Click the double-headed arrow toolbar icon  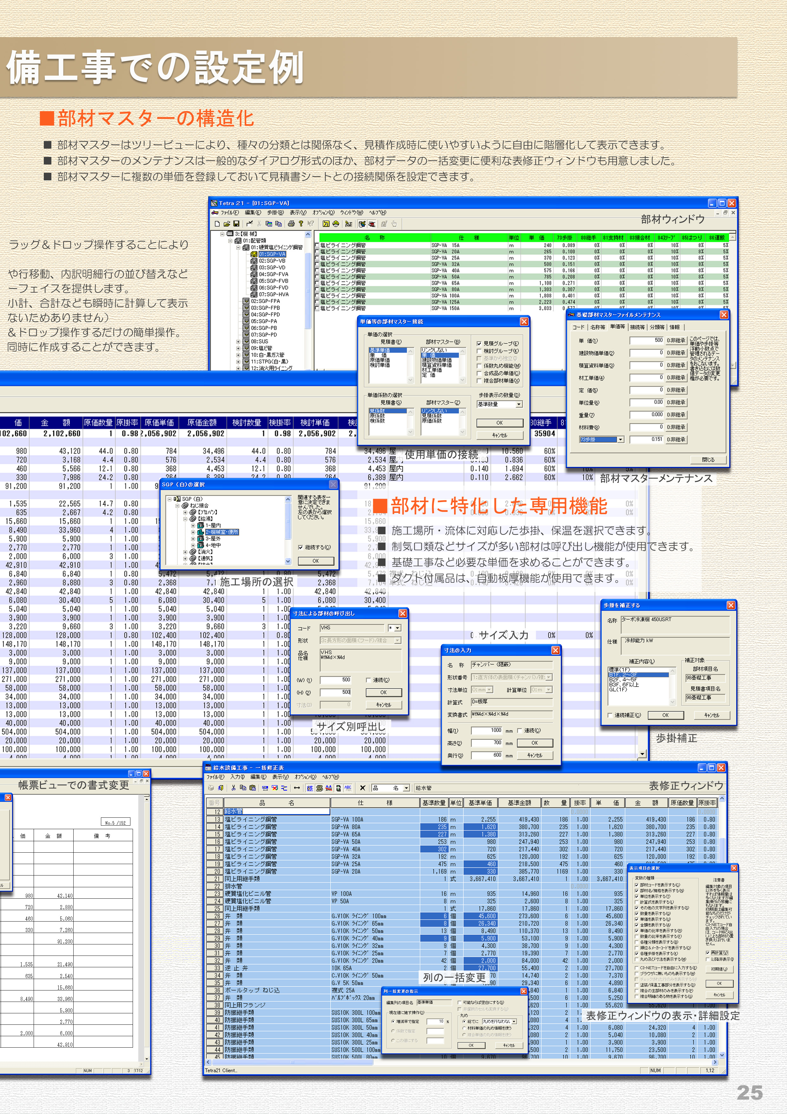[297, 788]
